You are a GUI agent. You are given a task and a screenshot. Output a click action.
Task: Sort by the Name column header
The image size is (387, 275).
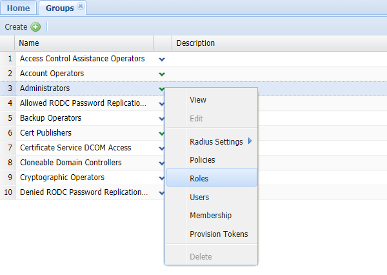(x=84, y=43)
